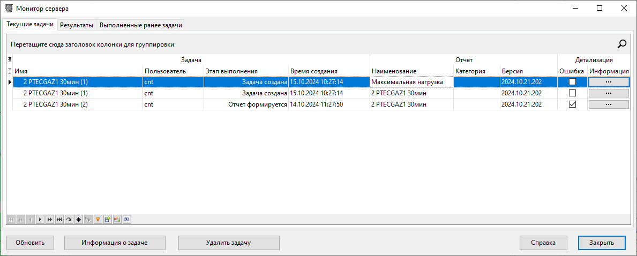Click the Задача band header
Viewport: 637px width, 256px height.
click(x=191, y=60)
